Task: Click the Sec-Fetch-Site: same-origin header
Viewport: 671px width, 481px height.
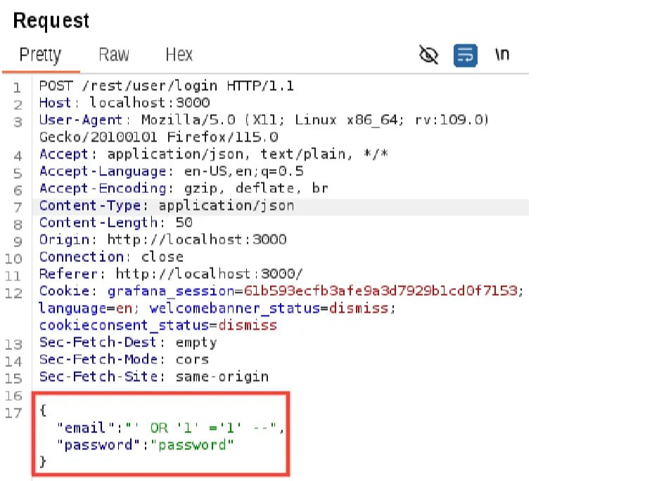Action: (x=153, y=377)
